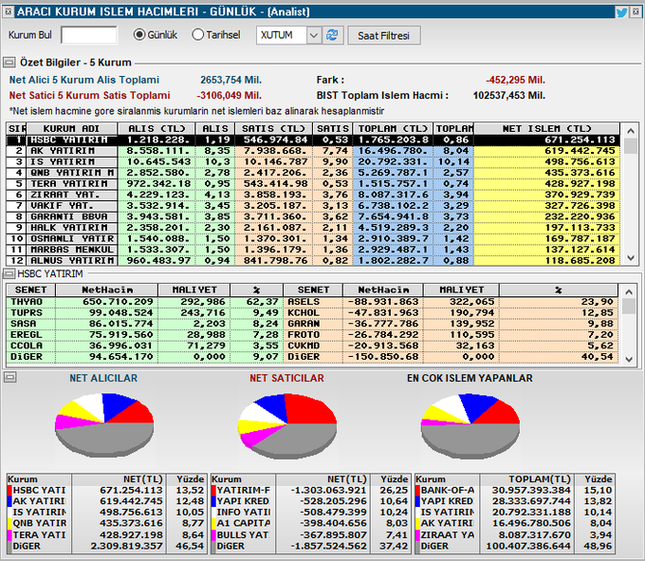The width and height of the screenshot is (645, 561).
Task: Sort by ALIS (TL) column header
Action: coord(157,128)
